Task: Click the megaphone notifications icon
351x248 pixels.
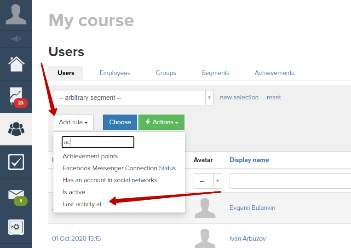Action: click(16, 39)
